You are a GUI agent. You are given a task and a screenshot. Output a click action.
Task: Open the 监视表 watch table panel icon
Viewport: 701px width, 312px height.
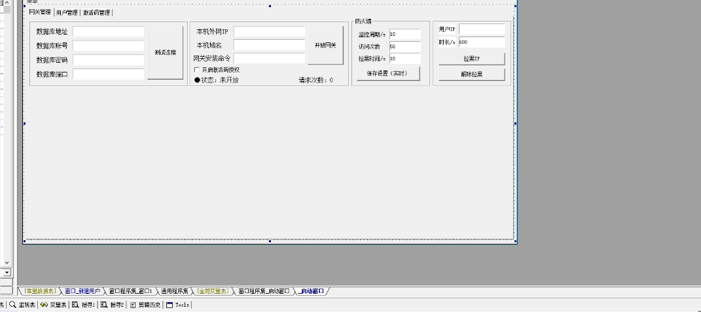tap(13, 305)
